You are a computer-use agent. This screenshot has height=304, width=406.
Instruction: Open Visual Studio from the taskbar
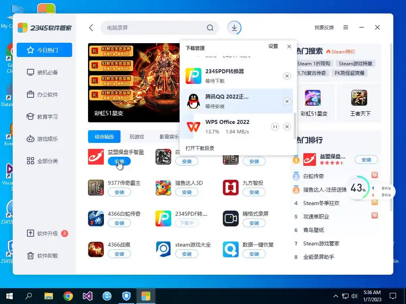[88, 296]
